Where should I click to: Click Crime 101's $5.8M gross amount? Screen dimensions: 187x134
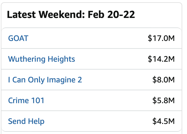click(x=163, y=101)
